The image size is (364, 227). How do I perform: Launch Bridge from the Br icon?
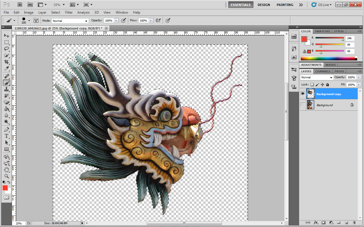pyautogui.click(x=20, y=5)
